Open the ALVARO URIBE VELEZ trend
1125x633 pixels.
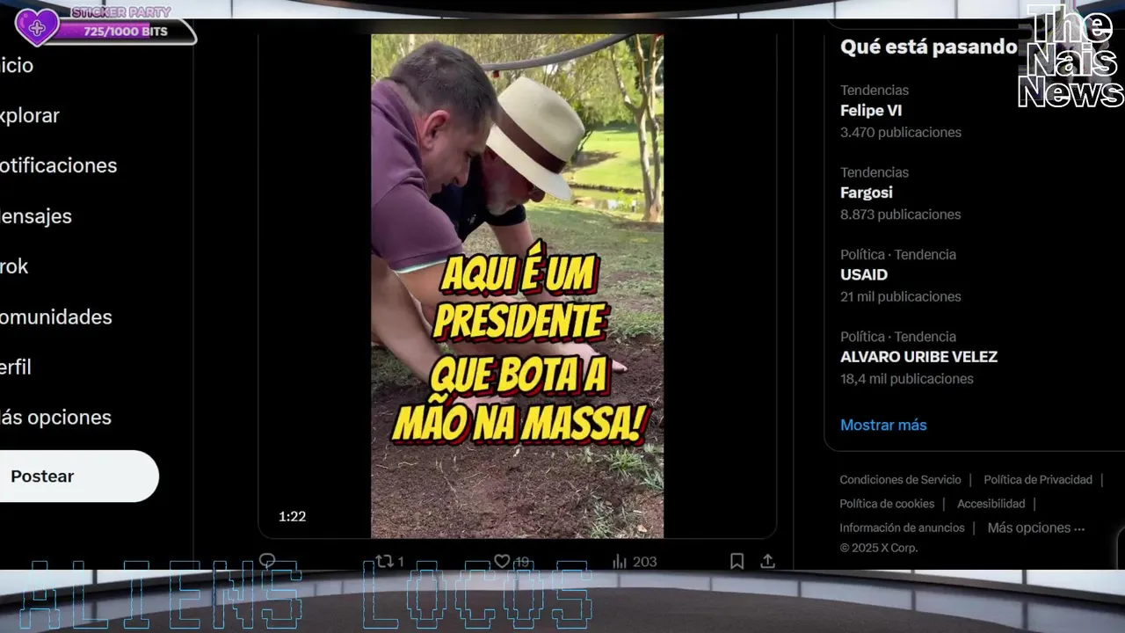coord(918,357)
